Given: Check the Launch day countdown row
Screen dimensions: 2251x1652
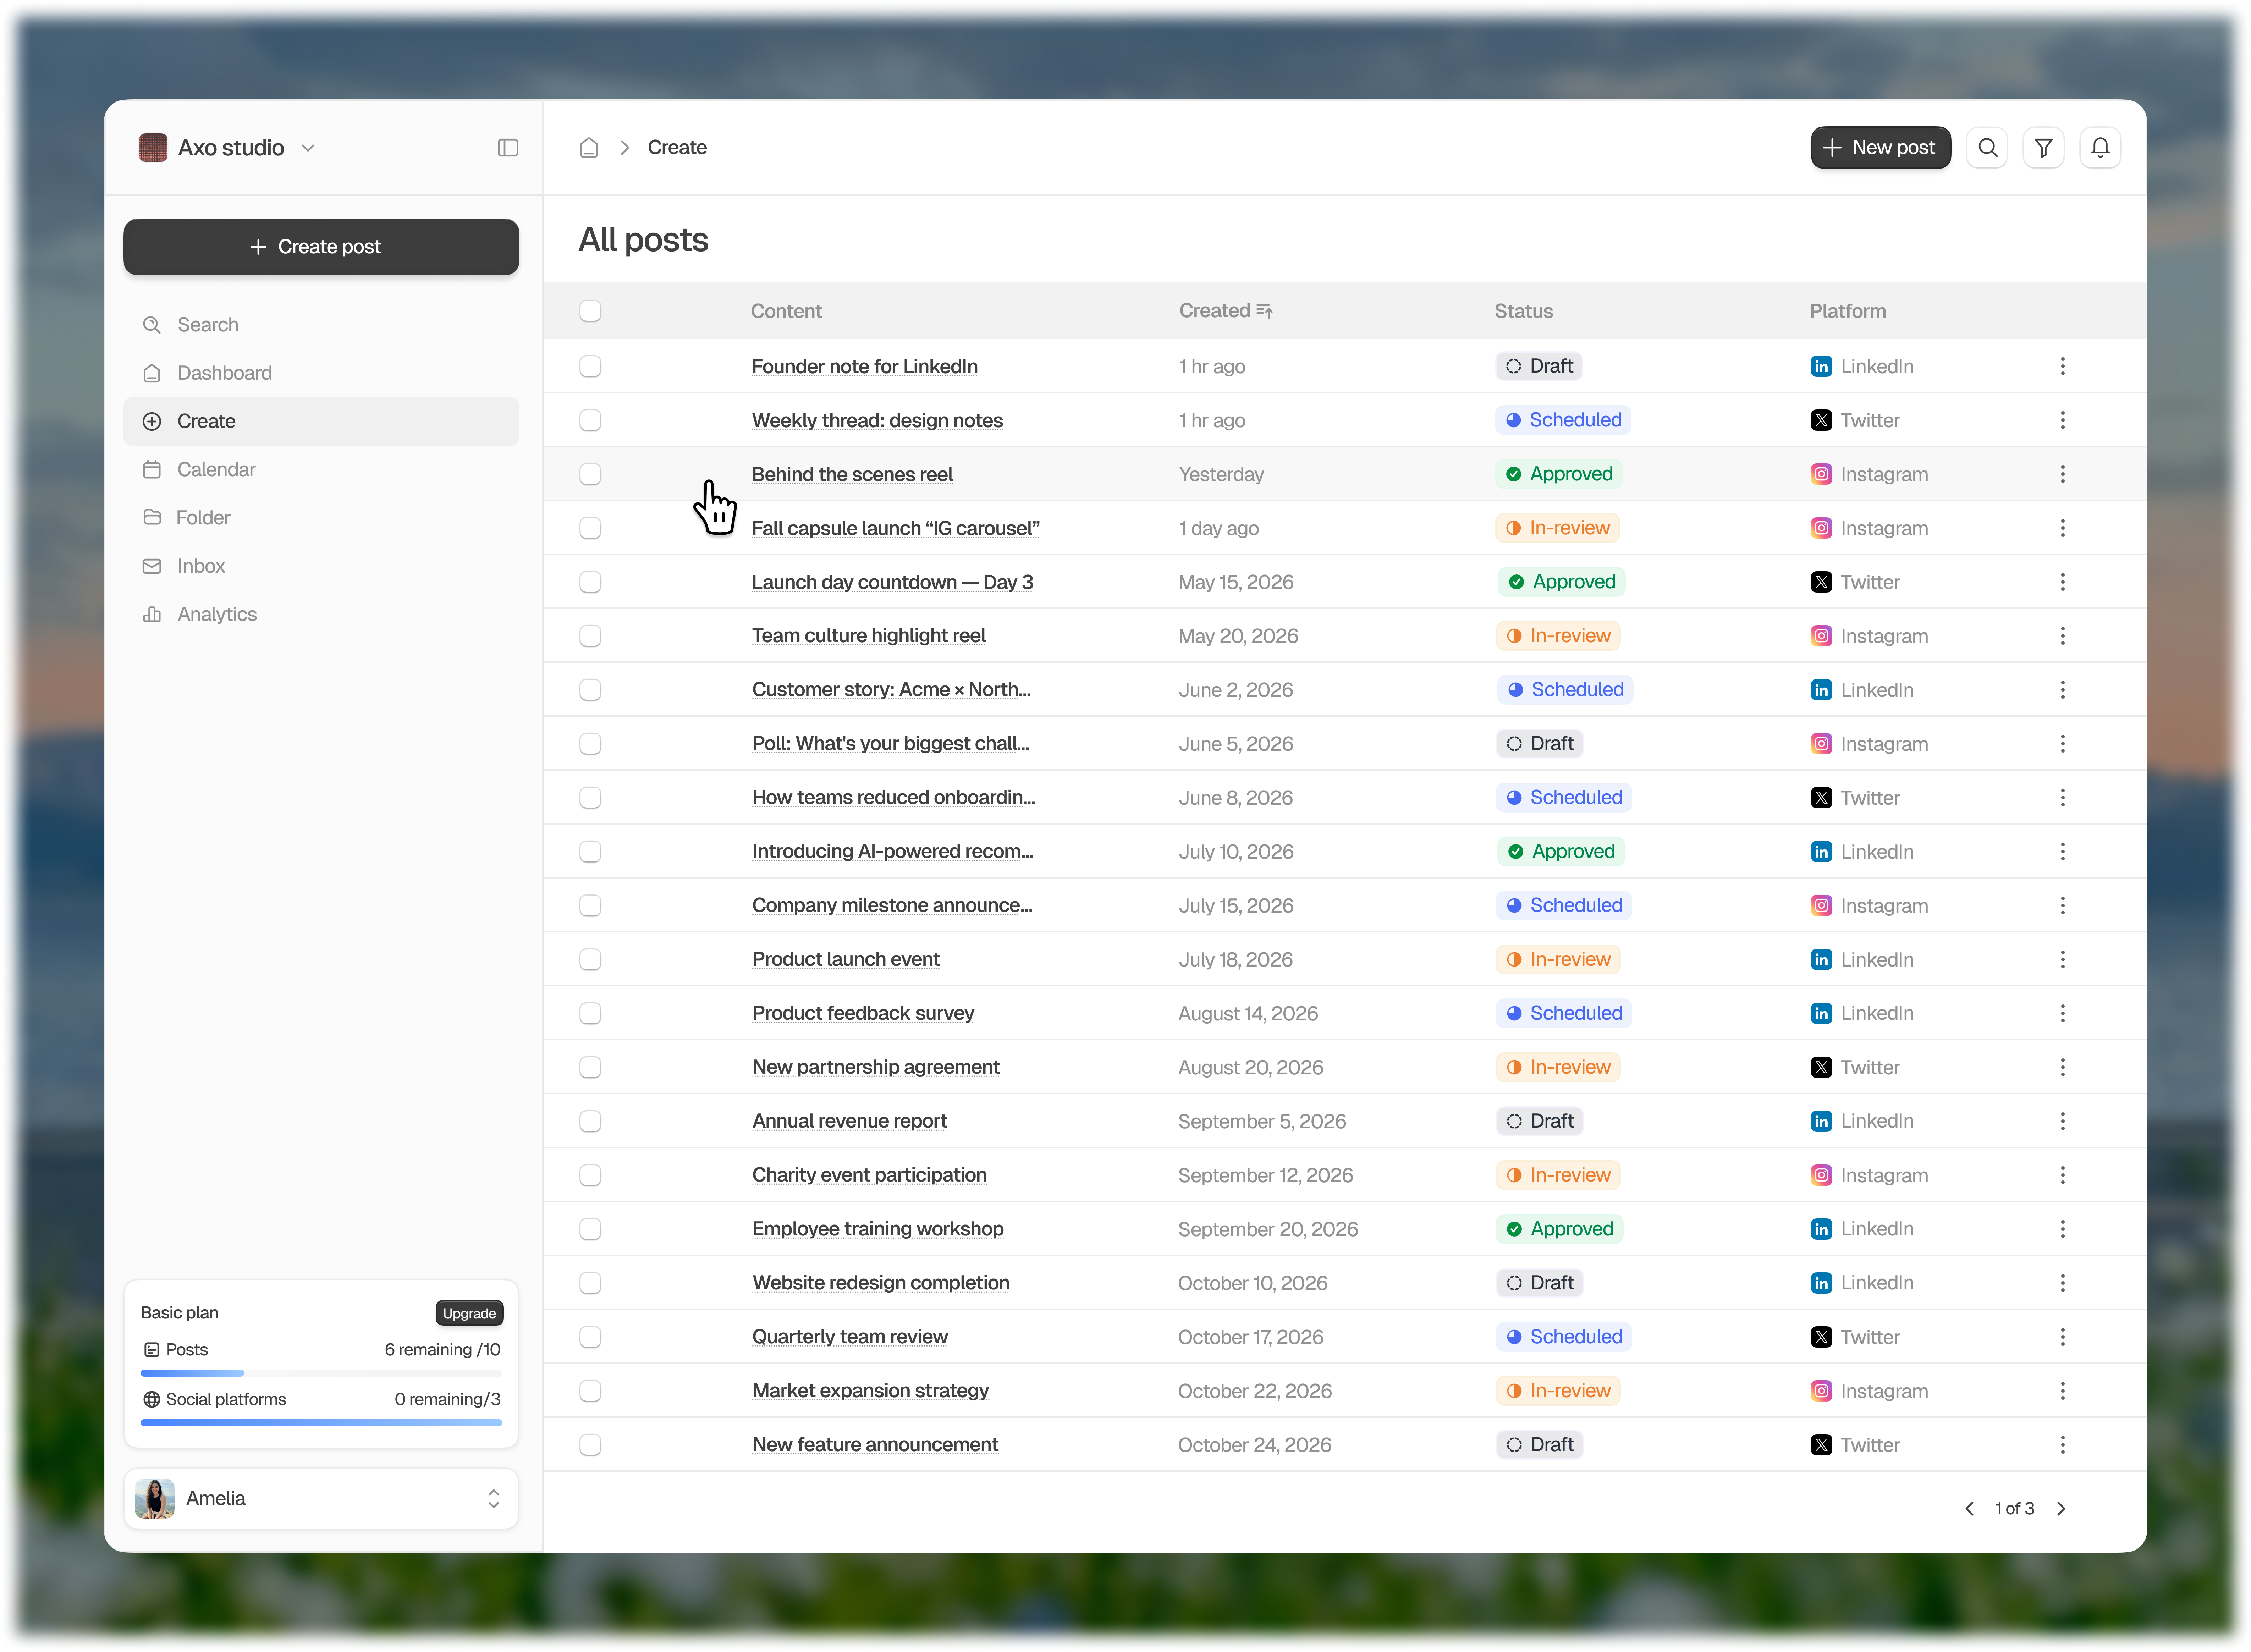Looking at the screenshot, I should coord(590,582).
